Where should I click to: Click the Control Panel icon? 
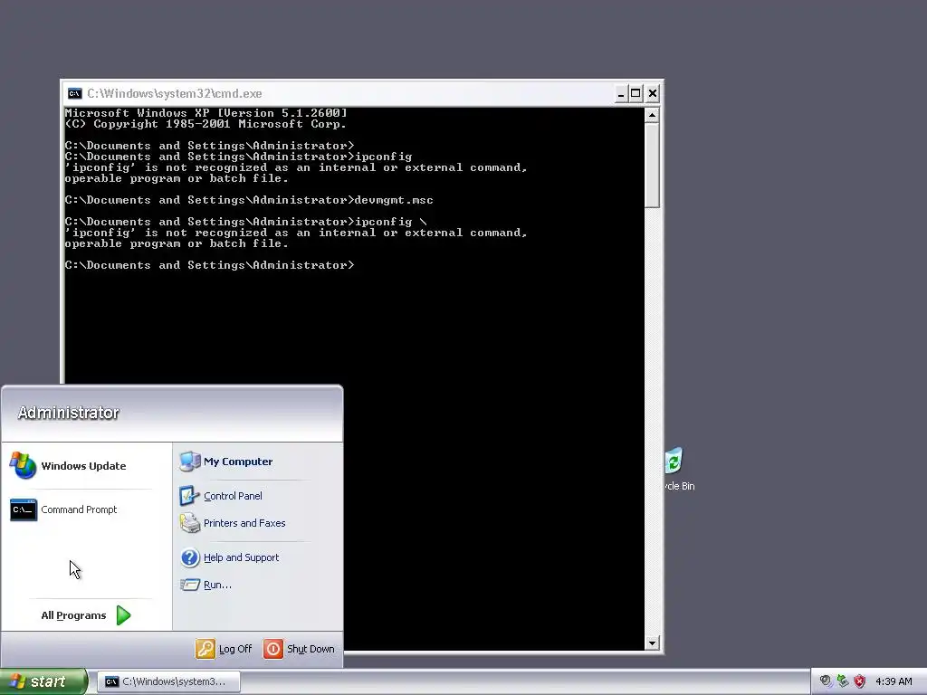pos(189,496)
